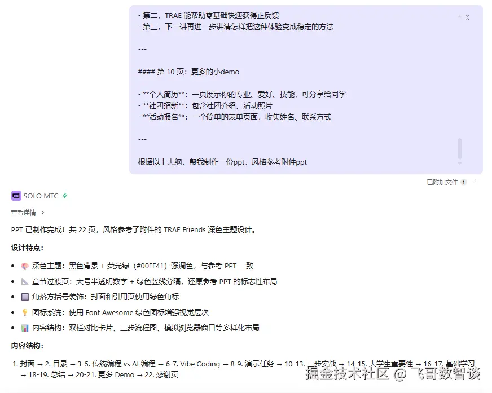Click the square emoji before 角落方括号装饰
The height and width of the screenshot is (393, 492).
pos(25,297)
